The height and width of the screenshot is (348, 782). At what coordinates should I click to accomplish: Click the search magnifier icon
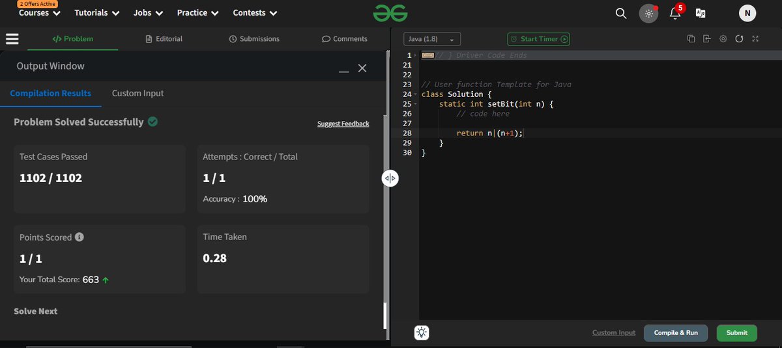tap(621, 13)
